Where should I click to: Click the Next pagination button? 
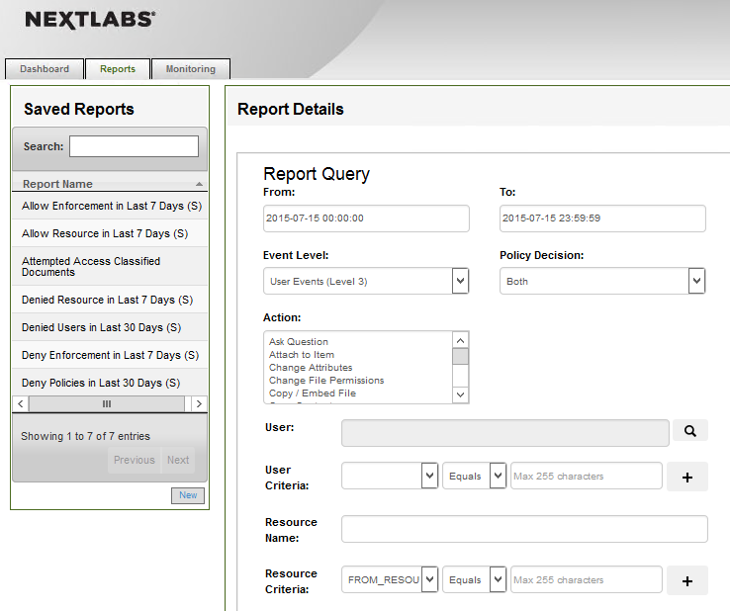click(x=178, y=460)
